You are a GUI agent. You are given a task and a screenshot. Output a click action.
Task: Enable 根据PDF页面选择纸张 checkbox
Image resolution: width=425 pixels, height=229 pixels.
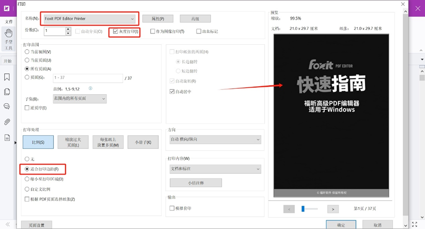[x=27, y=199]
